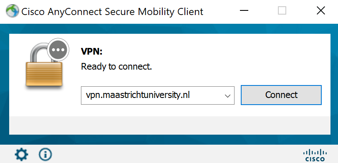Click the Cisco logo in the footer

click(x=315, y=155)
